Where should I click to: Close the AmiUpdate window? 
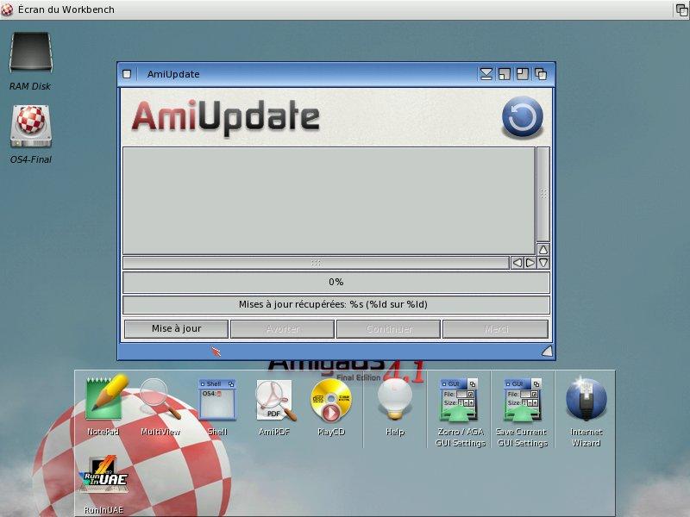[127, 74]
